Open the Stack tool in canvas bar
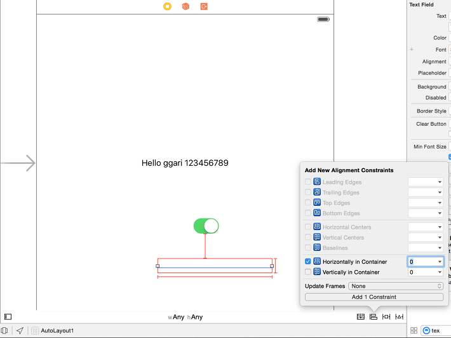 pos(360,316)
